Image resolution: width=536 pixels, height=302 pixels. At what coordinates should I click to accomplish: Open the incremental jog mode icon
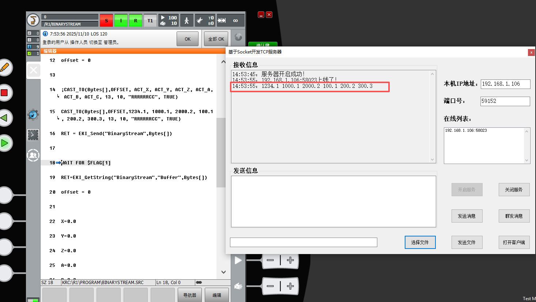(222, 20)
